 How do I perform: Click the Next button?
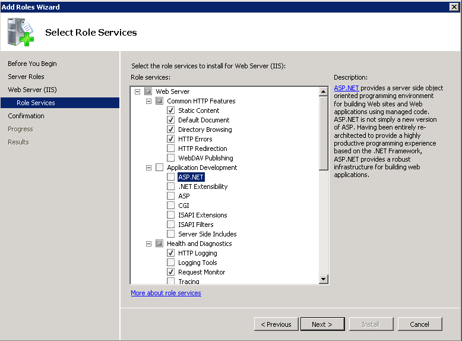322,324
